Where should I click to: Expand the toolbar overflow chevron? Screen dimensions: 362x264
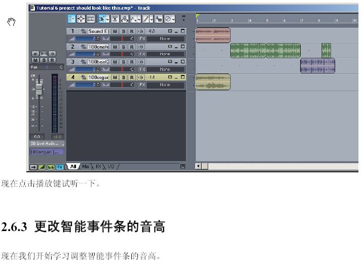184,18
